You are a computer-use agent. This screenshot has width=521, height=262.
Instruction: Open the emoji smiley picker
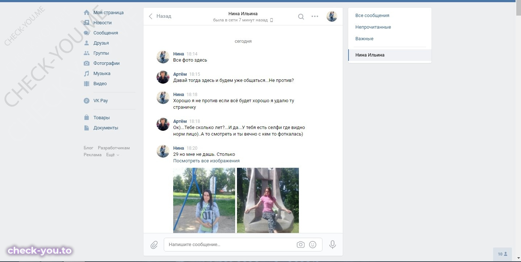coord(313,245)
